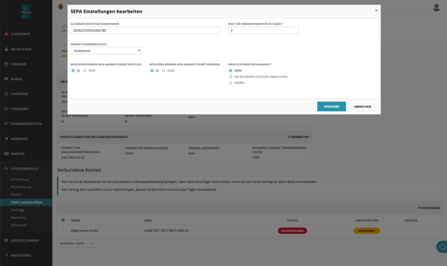
Task: Click the Clubway logo in the sidebar
Action: [26, 11]
